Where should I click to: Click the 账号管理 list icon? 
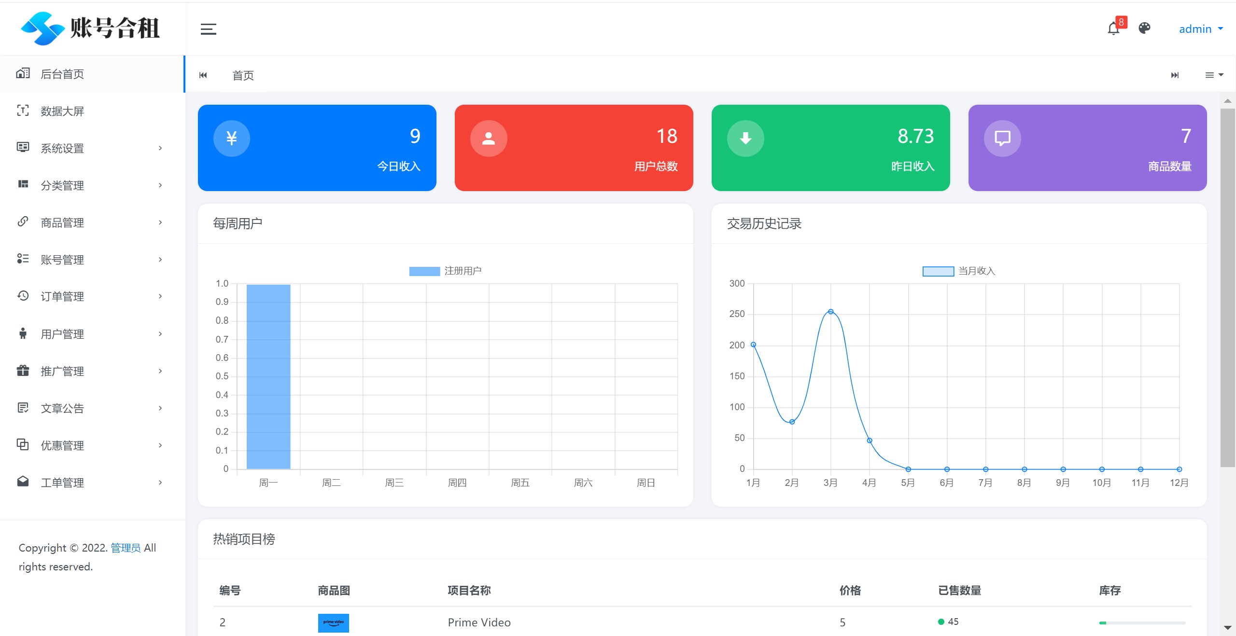click(23, 259)
